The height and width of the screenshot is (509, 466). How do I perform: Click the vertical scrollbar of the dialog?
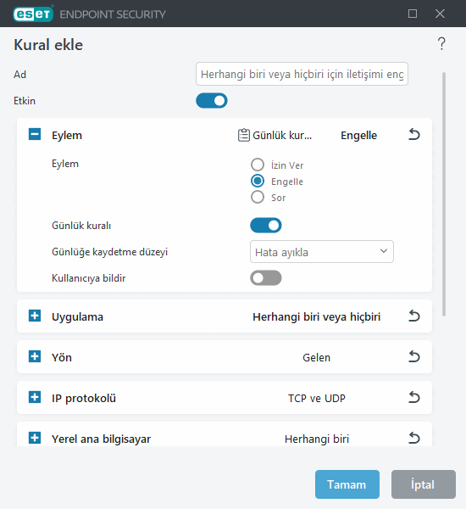pyautogui.click(x=444, y=194)
